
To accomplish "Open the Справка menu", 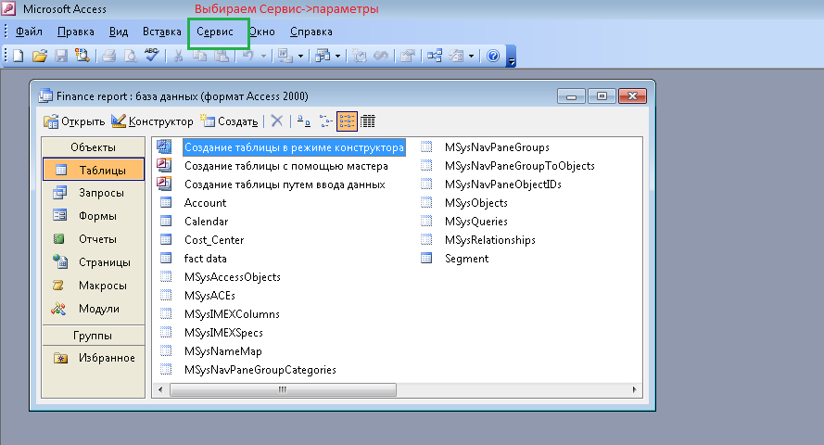I will pos(311,32).
